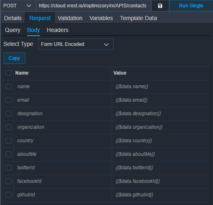The height and width of the screenshot is (205, 213).
Task: Switch to the Details tab
Action: [13, 18]
